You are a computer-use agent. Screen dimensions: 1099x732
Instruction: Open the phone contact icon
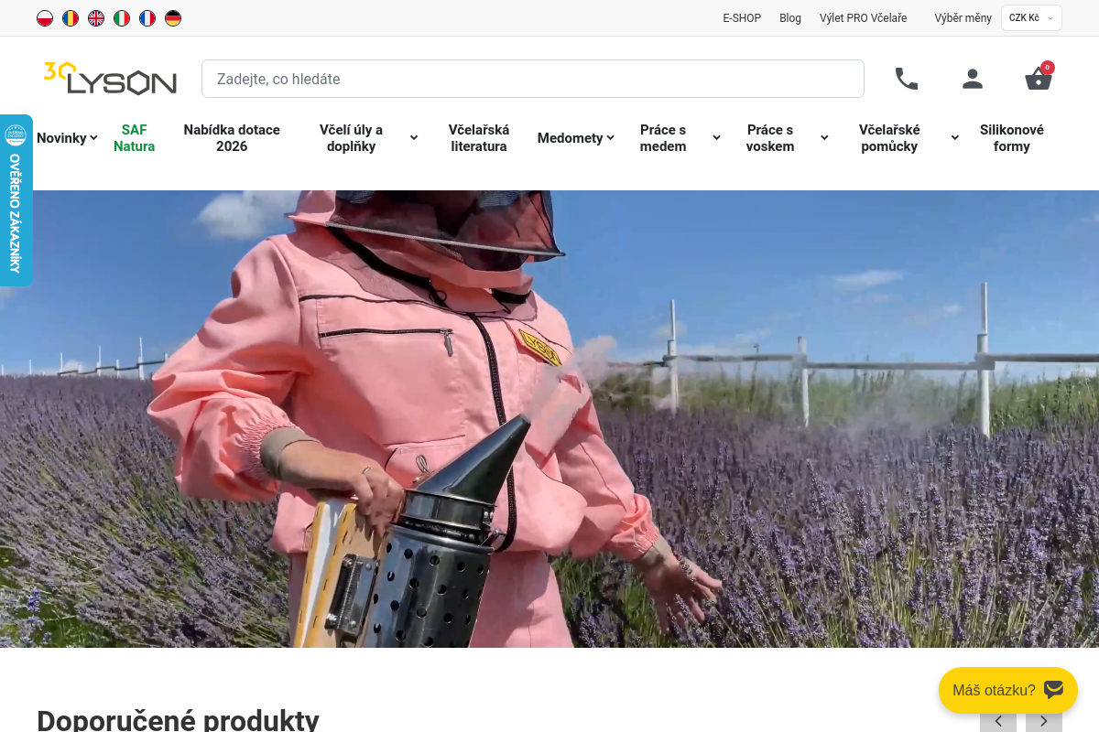(907, 79)
